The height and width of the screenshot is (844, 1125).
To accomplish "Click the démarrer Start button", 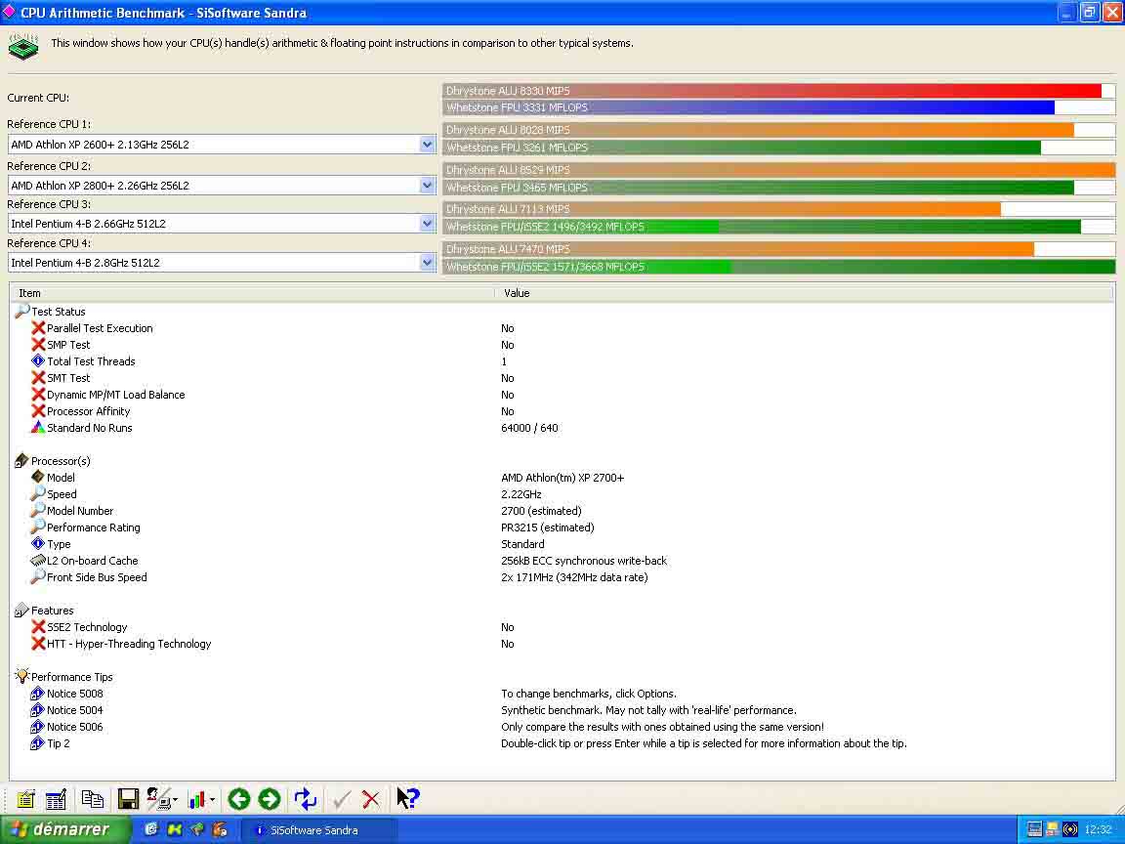I will pos(64,829).
